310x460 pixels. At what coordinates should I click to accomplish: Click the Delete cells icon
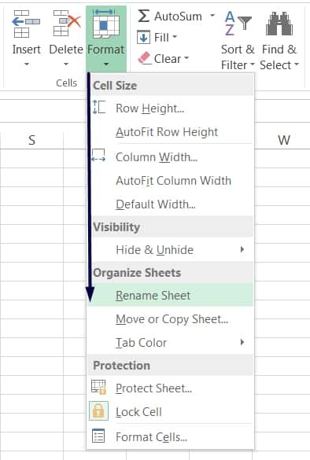point(67,24)
